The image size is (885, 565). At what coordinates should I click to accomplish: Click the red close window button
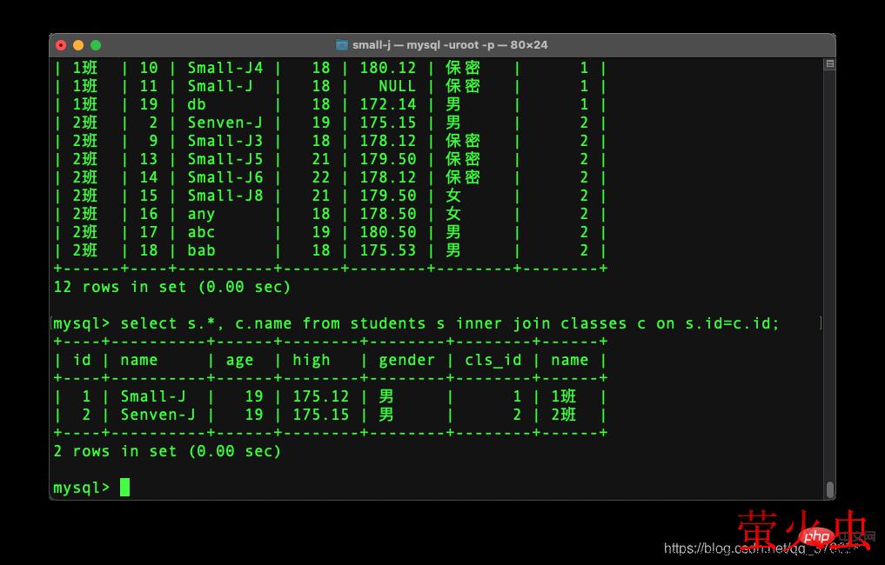tap(61, 45)
